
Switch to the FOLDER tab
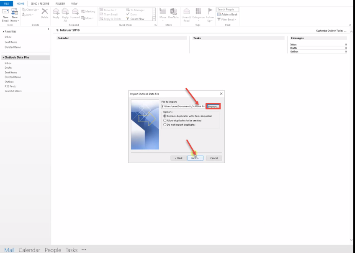tap(60, 4)
